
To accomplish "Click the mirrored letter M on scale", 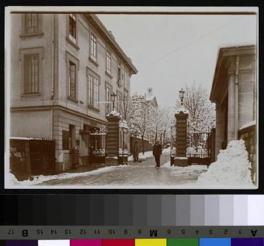I will click(x=154, y=233).
